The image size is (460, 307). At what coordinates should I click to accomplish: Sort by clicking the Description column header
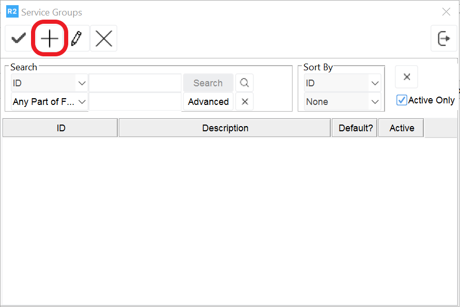[225, 128]
